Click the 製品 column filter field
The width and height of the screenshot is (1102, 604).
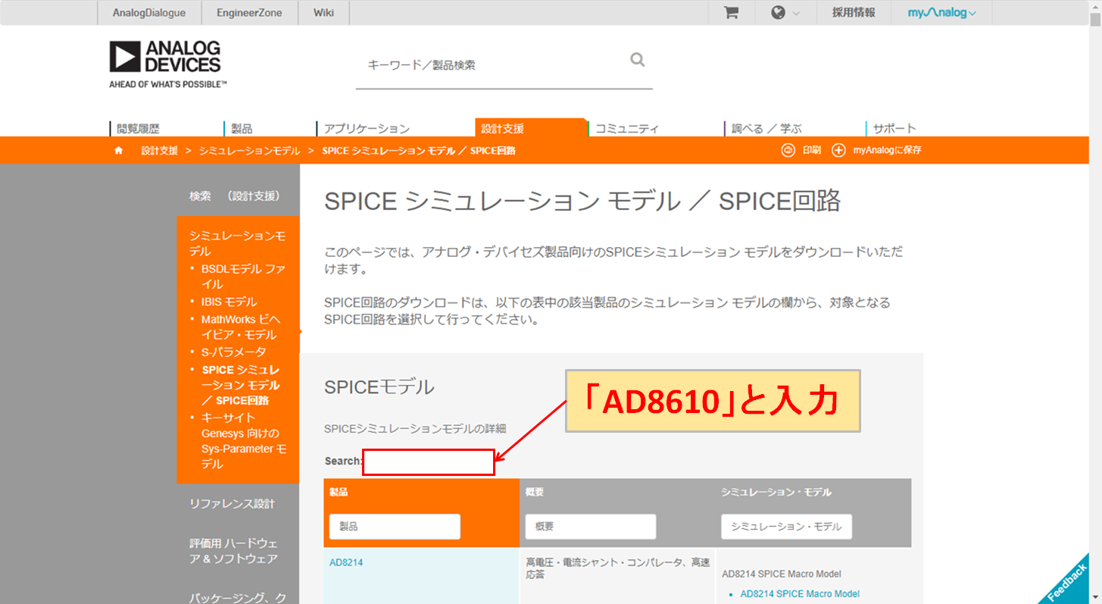coord(394,526)
